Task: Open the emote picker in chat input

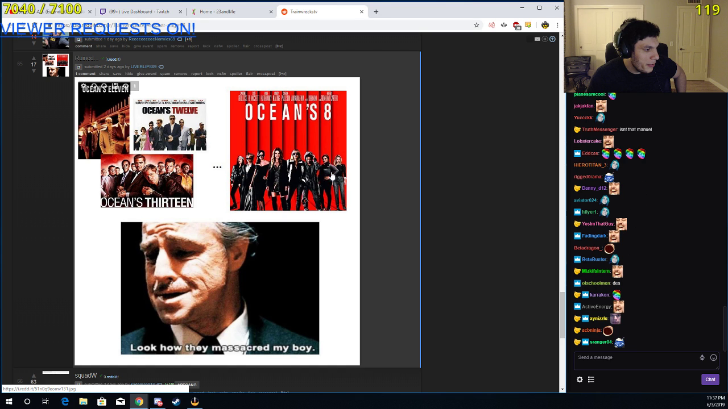Action: [714, 357]
